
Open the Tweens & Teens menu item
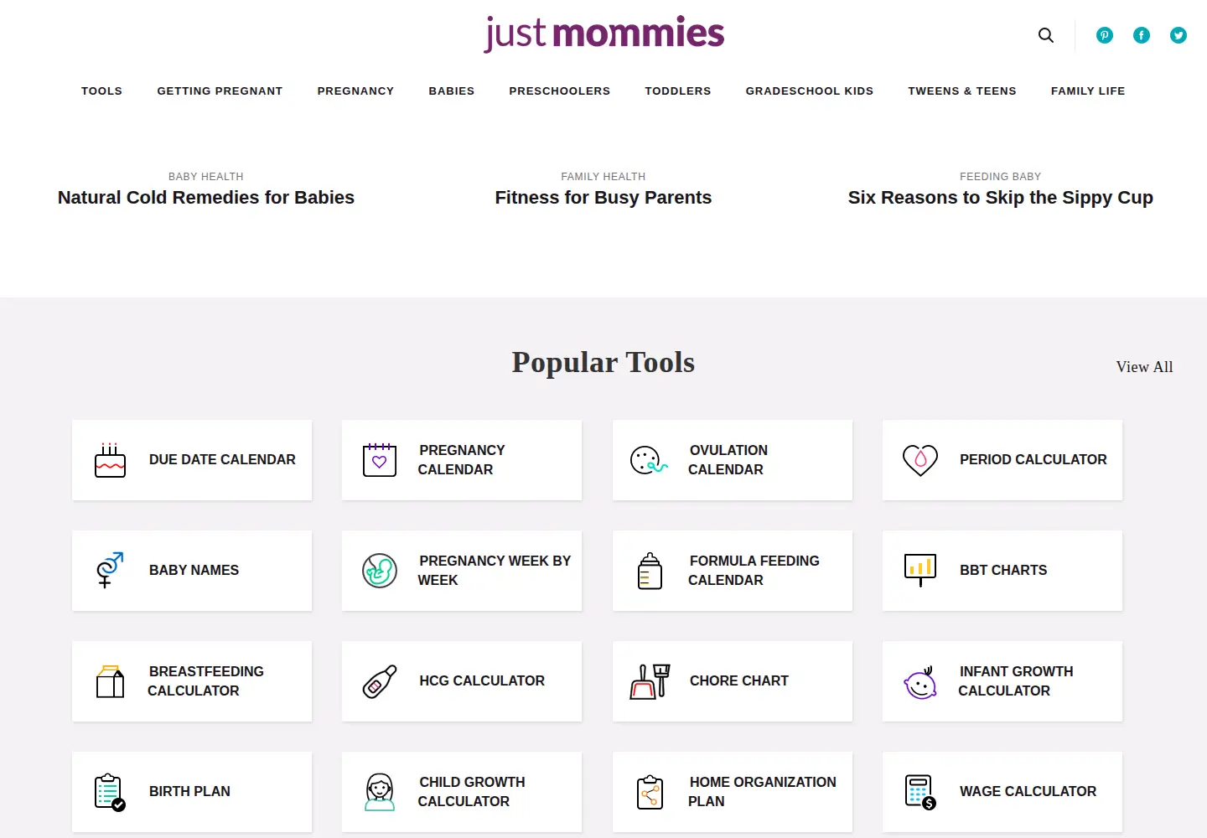(962, 91)
